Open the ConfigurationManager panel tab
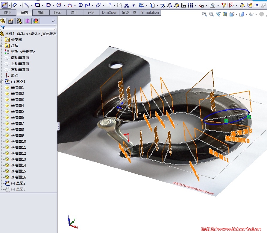267x233 pixels. (19, 21)
